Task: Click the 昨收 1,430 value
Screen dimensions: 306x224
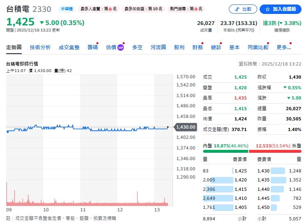Action: click(x=295, y=77)
